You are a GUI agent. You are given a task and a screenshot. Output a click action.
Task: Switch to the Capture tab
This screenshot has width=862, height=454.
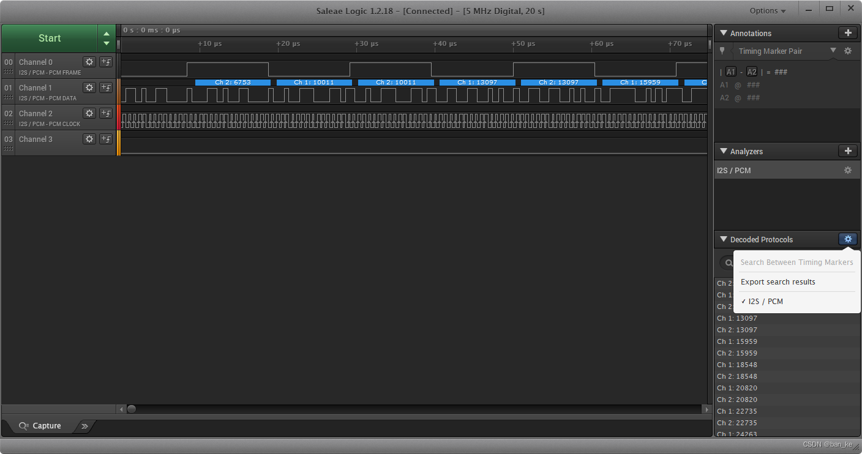pos(40,426)
